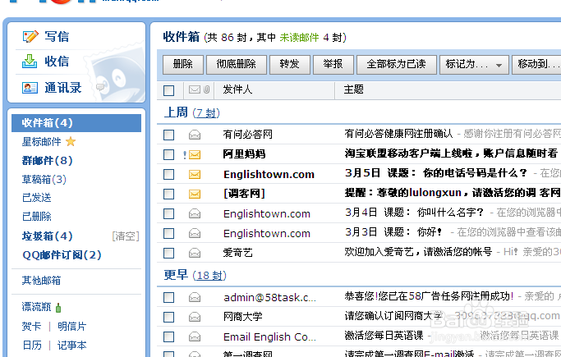The width and height of the screenshot is (561, 357).
Task: Click the priority exclamation mark on 阿里妈妈 mail
Action: (x=185, y=155)
